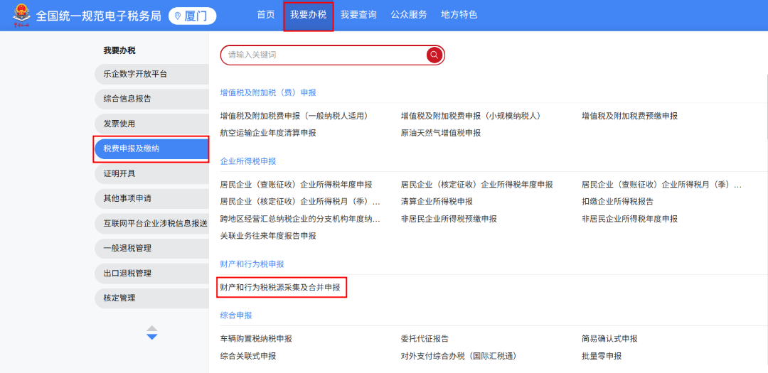Screen dimensions: 768x373
Task: Open 清算企业所得税申报
Action: [437, 202]
